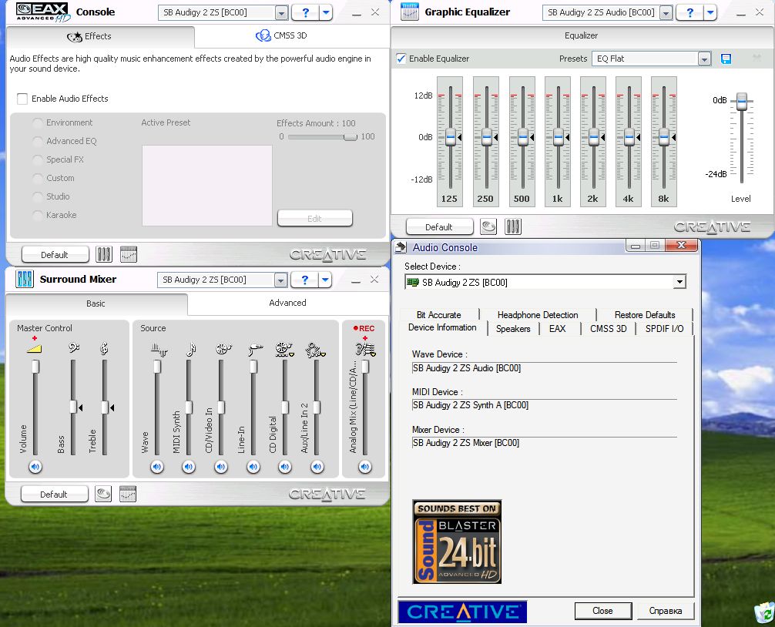
Task: Disable the Enable Equalizer checkbox
Action: pyautogui.click(x=401, y=59)
